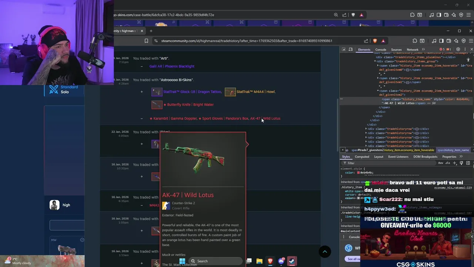Image resolution: width=474 pixels, height=267 pixels.
Task: Open File Explorer from taskbar
Action: [260, 261]
